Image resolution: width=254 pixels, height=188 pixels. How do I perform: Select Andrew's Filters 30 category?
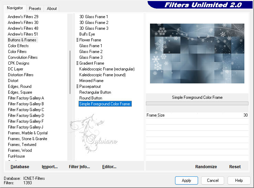point(23,23)
